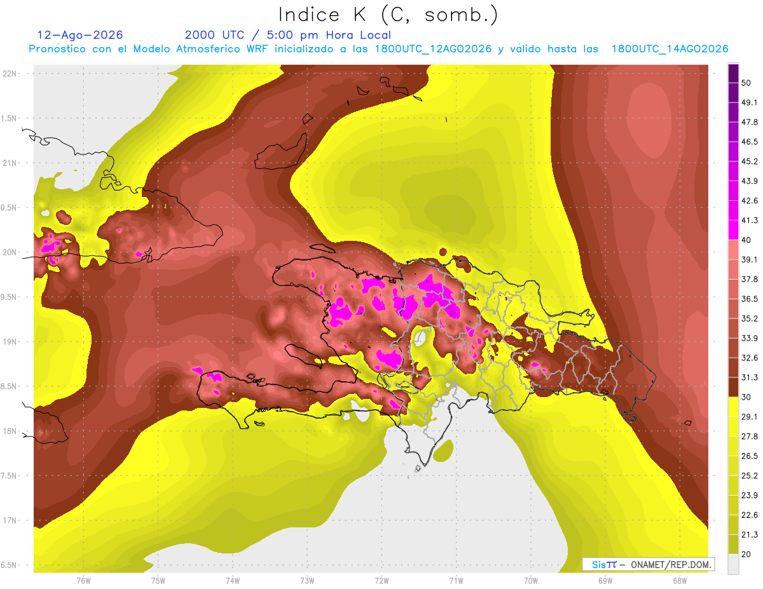
Task: Click the '68W' longitude axis label
Action: [x=680, y=581]
